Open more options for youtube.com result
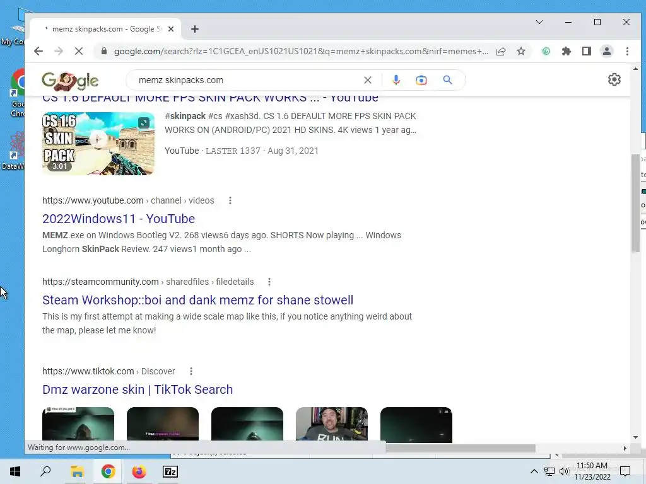 click(230, 200)
